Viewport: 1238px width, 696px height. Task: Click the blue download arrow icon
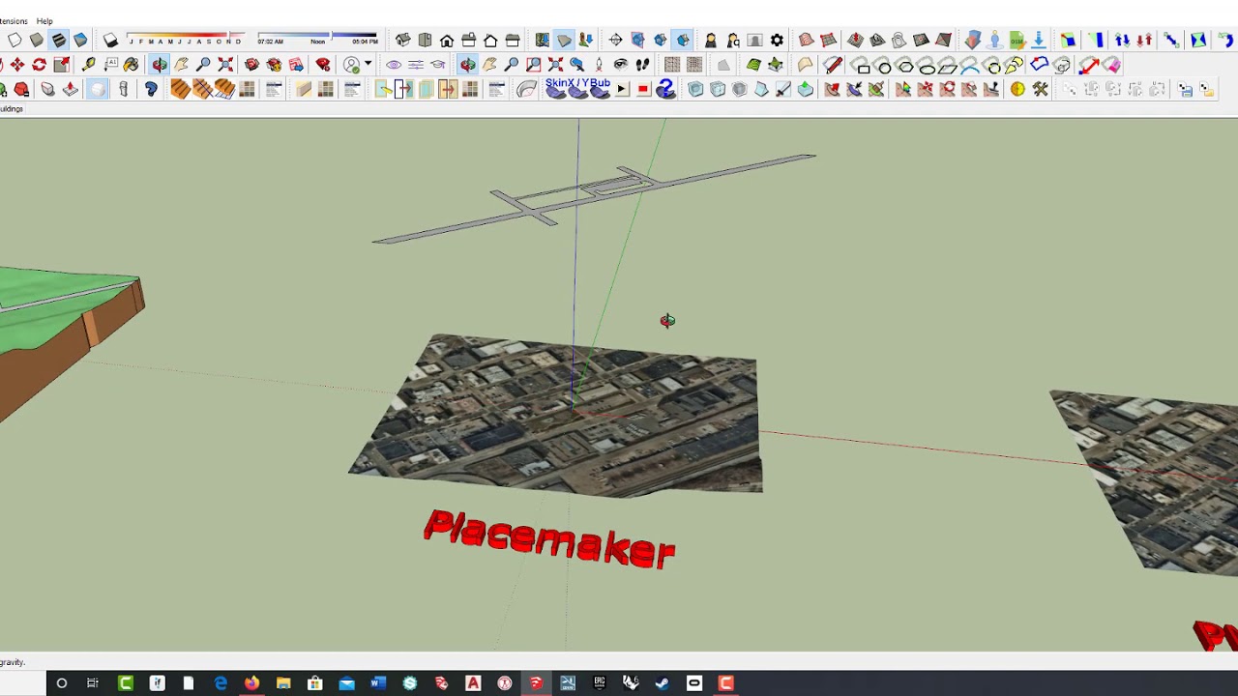tap(1038, 40)
